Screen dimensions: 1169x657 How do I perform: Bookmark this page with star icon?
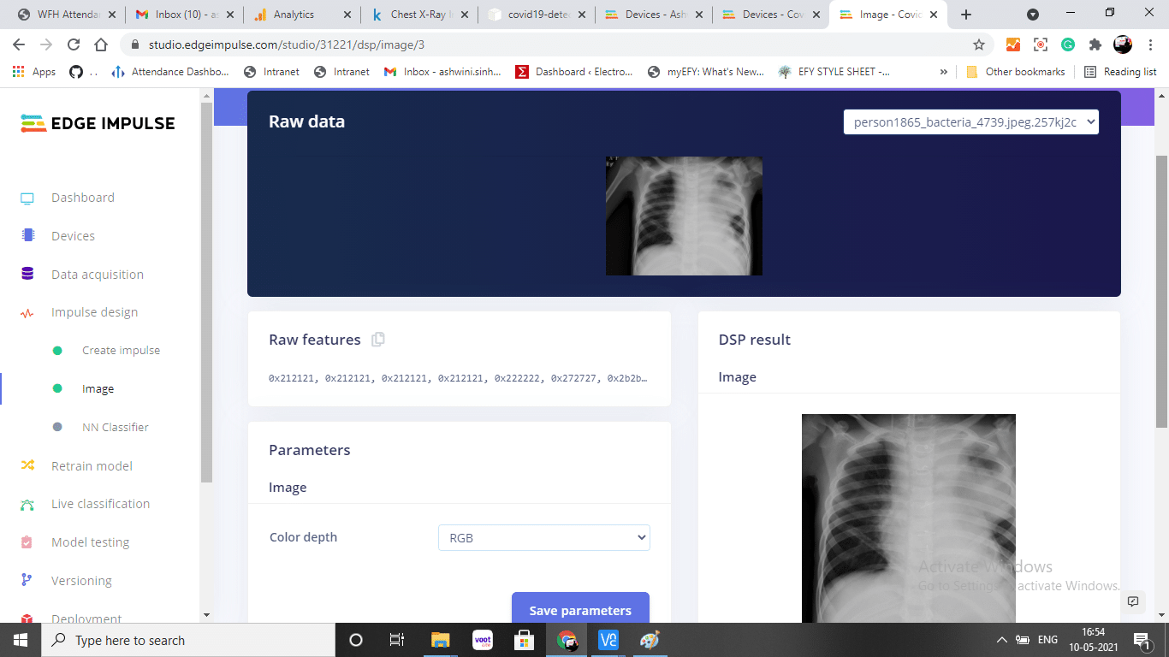(979, 44)
